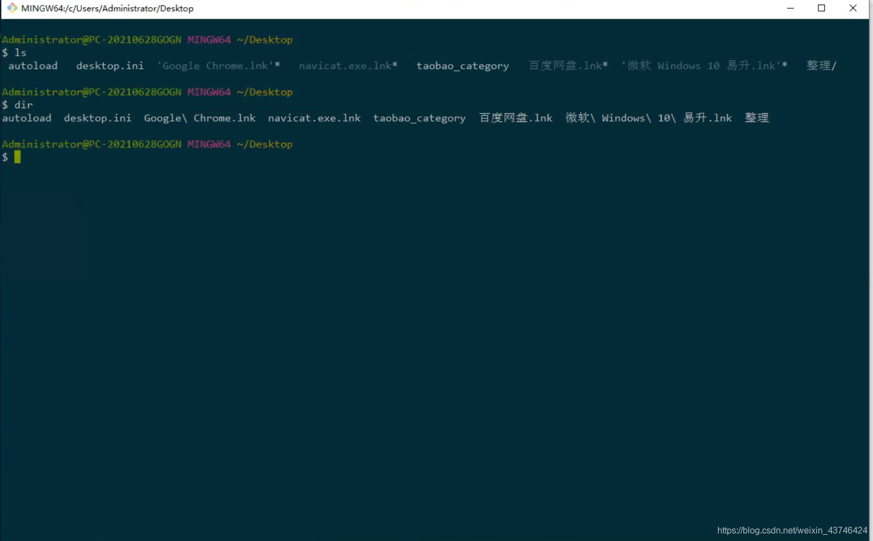Image resolution: width=873 pixels, height=541 pixels.
Task: Select navicat.exe.lnk in dir output
Action: (314, 118)
